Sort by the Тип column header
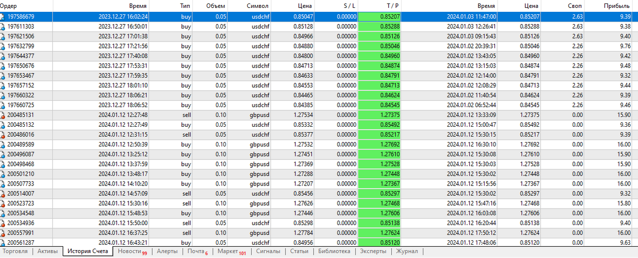This screenshot has height=258, width=638. pos(185,6)
